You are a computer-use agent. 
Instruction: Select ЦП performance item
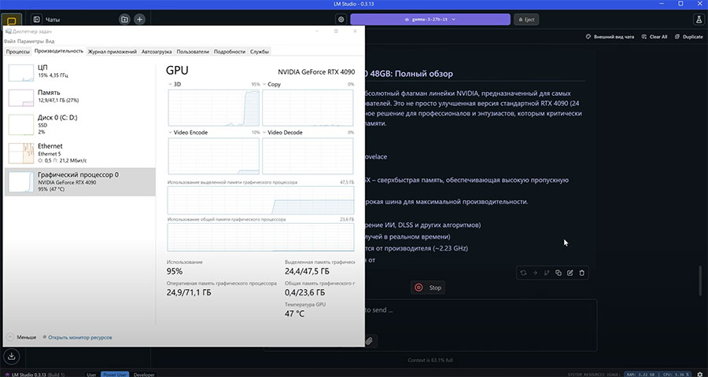pyautogui.click(x=79, y=71)
